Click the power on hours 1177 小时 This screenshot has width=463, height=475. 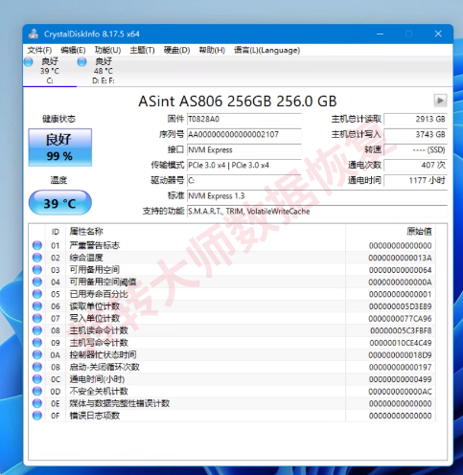click(x=415, y=181)
